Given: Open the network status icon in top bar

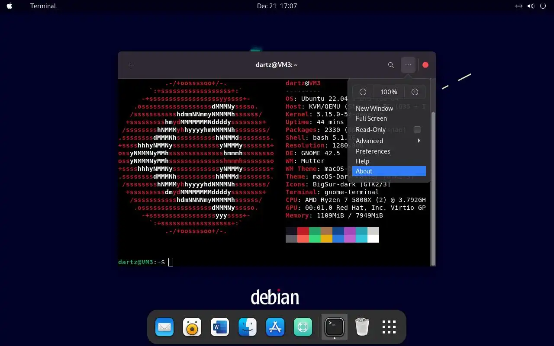Looking at the screenshot, I should [x=519, y=6].
